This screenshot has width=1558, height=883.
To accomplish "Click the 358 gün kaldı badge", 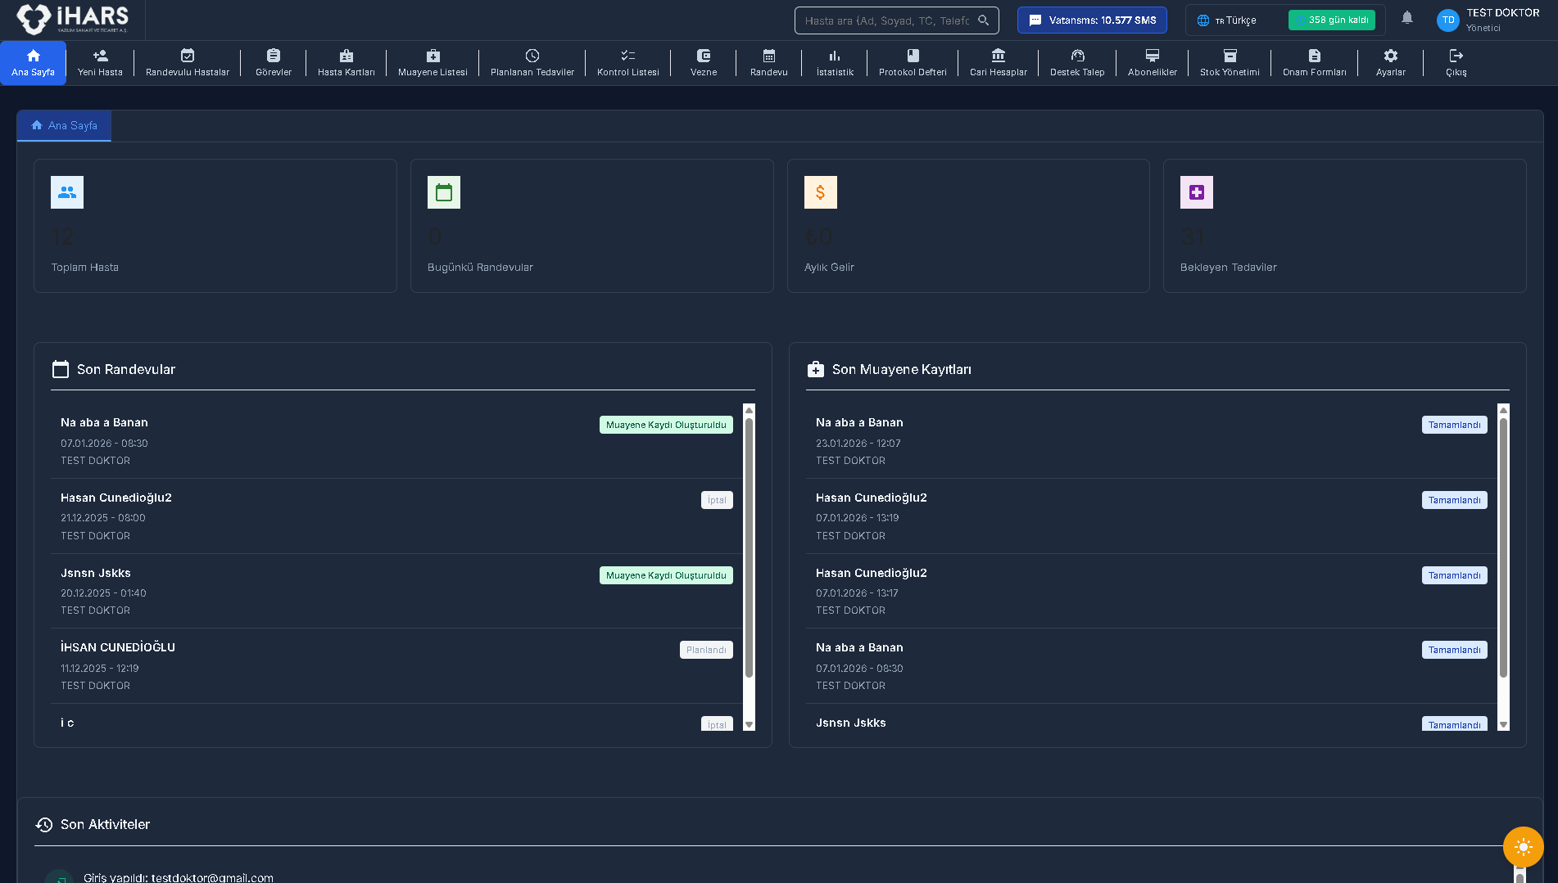I will pos(1331,20).
